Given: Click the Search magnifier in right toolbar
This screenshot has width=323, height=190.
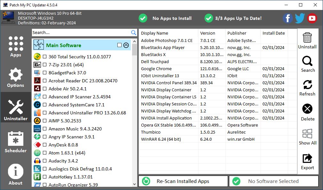Looking at the screenshot, I should point(307,61).
